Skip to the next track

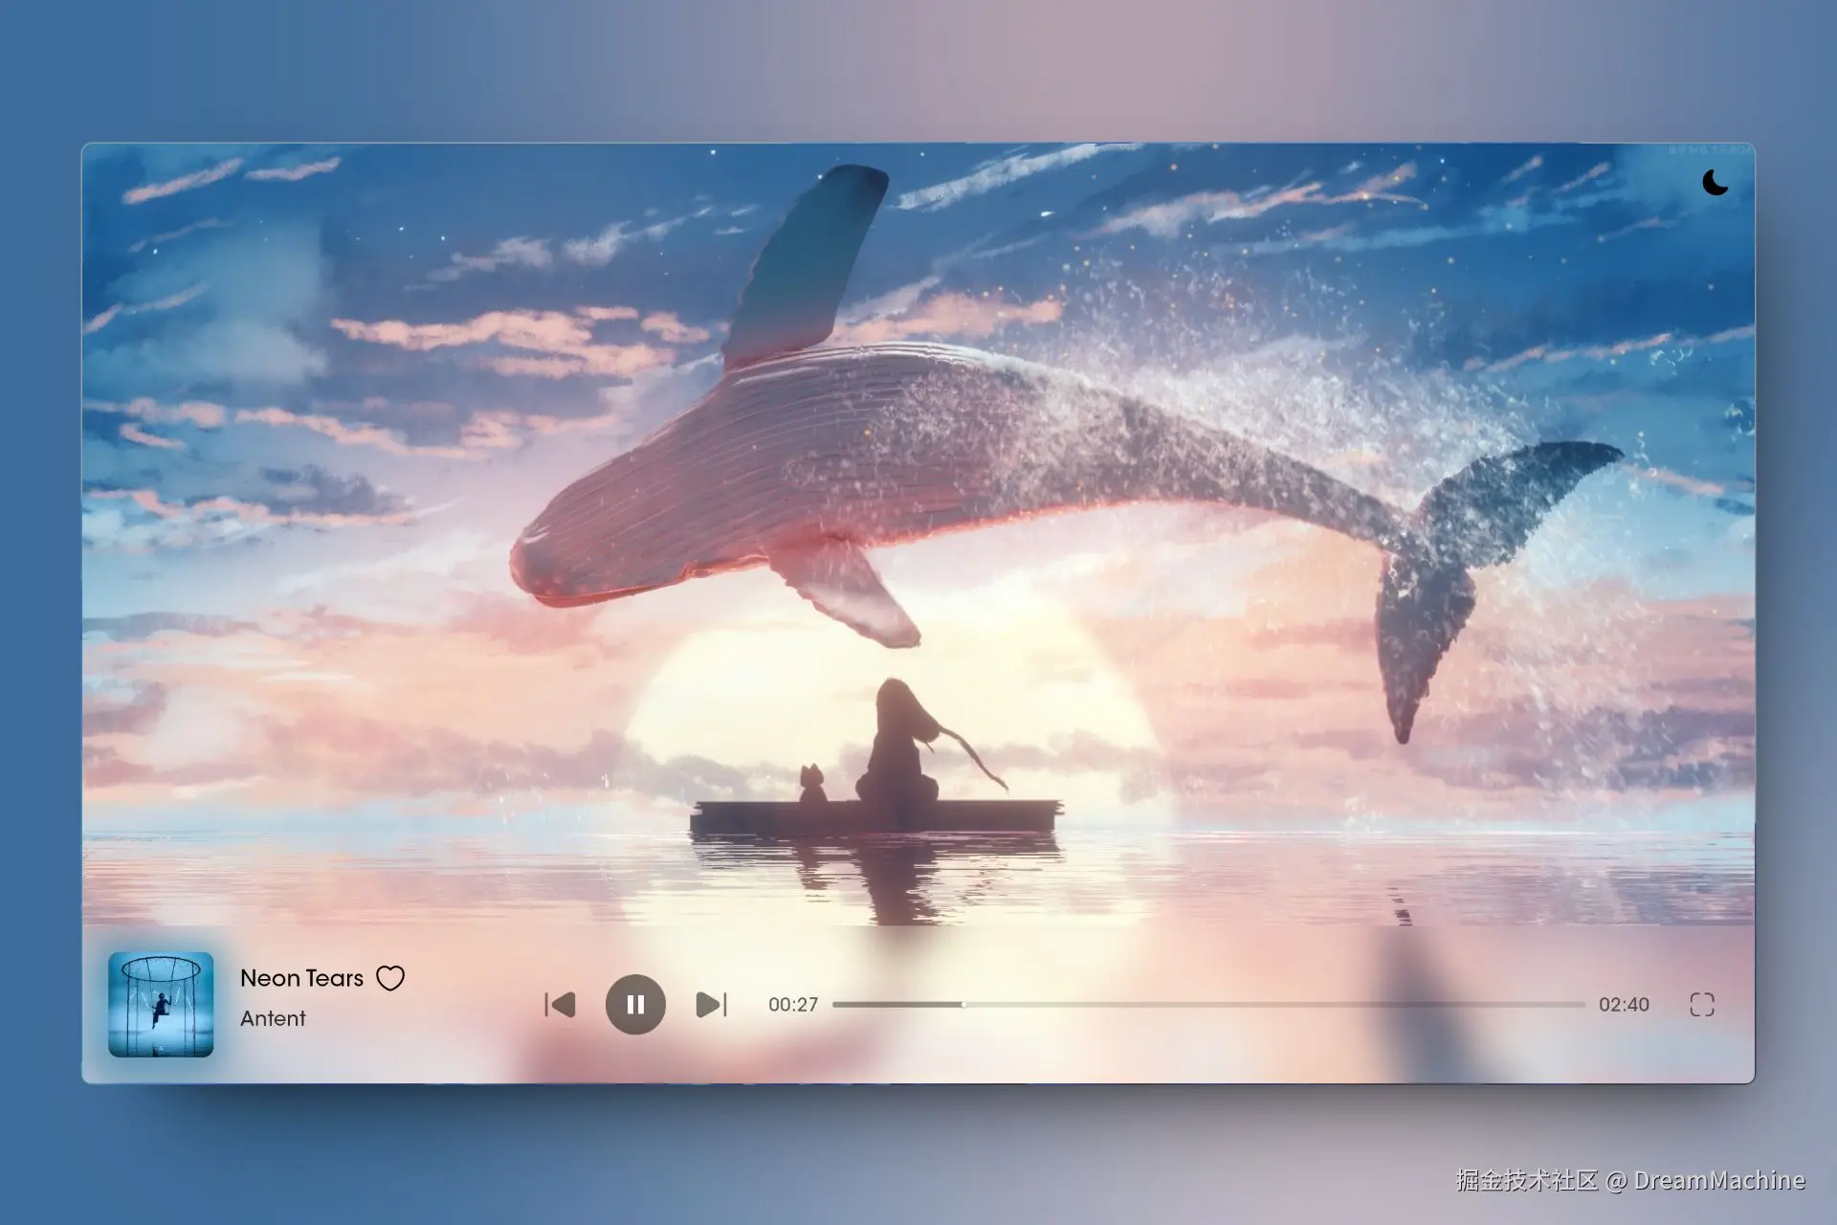[x=711, y=1005]
